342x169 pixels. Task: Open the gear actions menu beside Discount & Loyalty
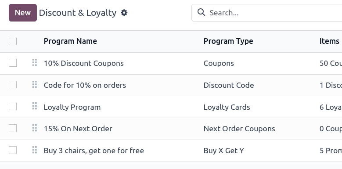[124, 13]
